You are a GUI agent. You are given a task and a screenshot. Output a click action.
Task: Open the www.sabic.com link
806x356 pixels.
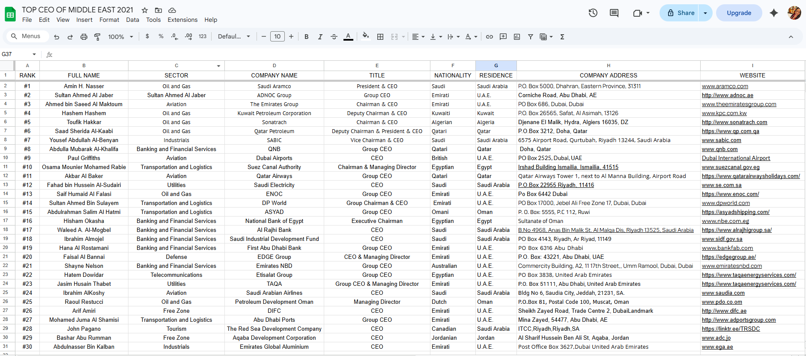point(721,140)
